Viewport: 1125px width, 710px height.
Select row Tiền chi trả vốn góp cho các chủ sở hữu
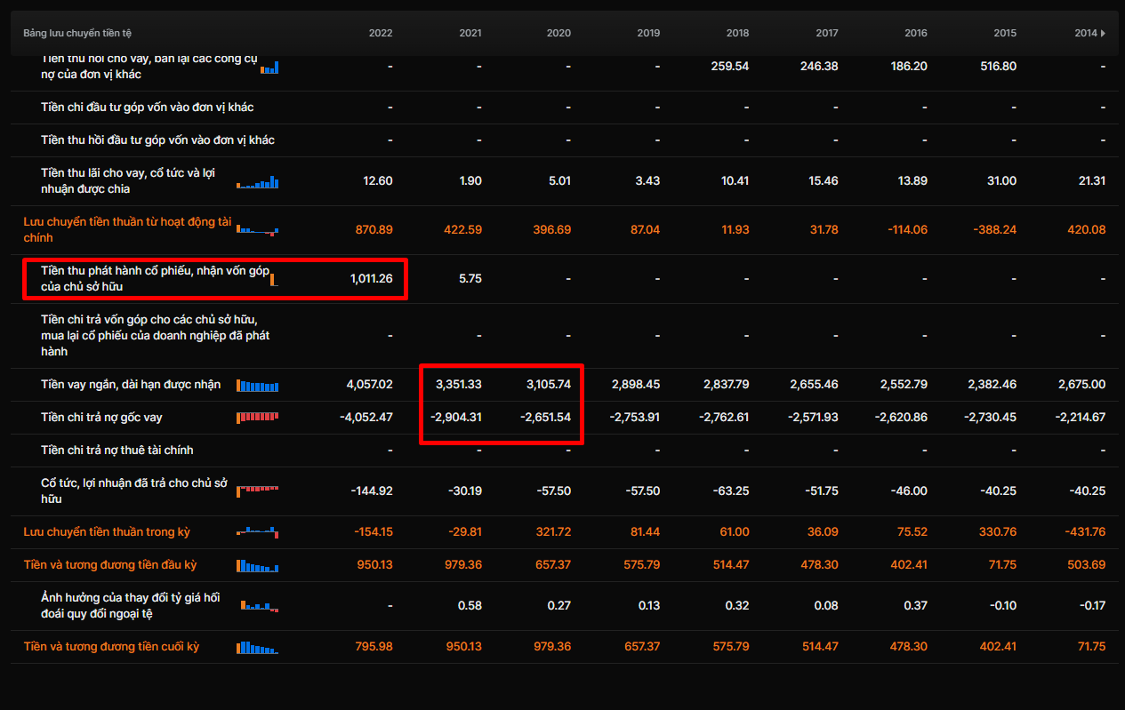point(565,336)
